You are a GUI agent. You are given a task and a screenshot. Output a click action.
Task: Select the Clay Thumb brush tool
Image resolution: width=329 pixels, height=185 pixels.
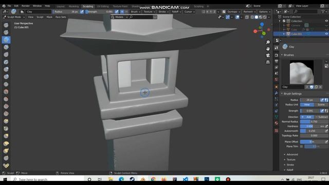(x=6, y=54)
